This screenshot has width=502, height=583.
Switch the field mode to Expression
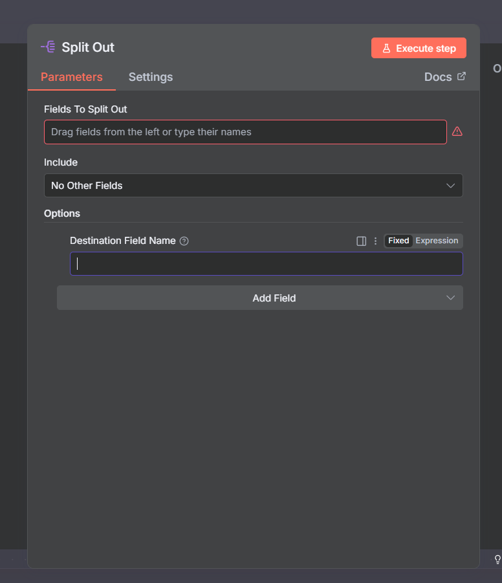click(x=437, y=241)
